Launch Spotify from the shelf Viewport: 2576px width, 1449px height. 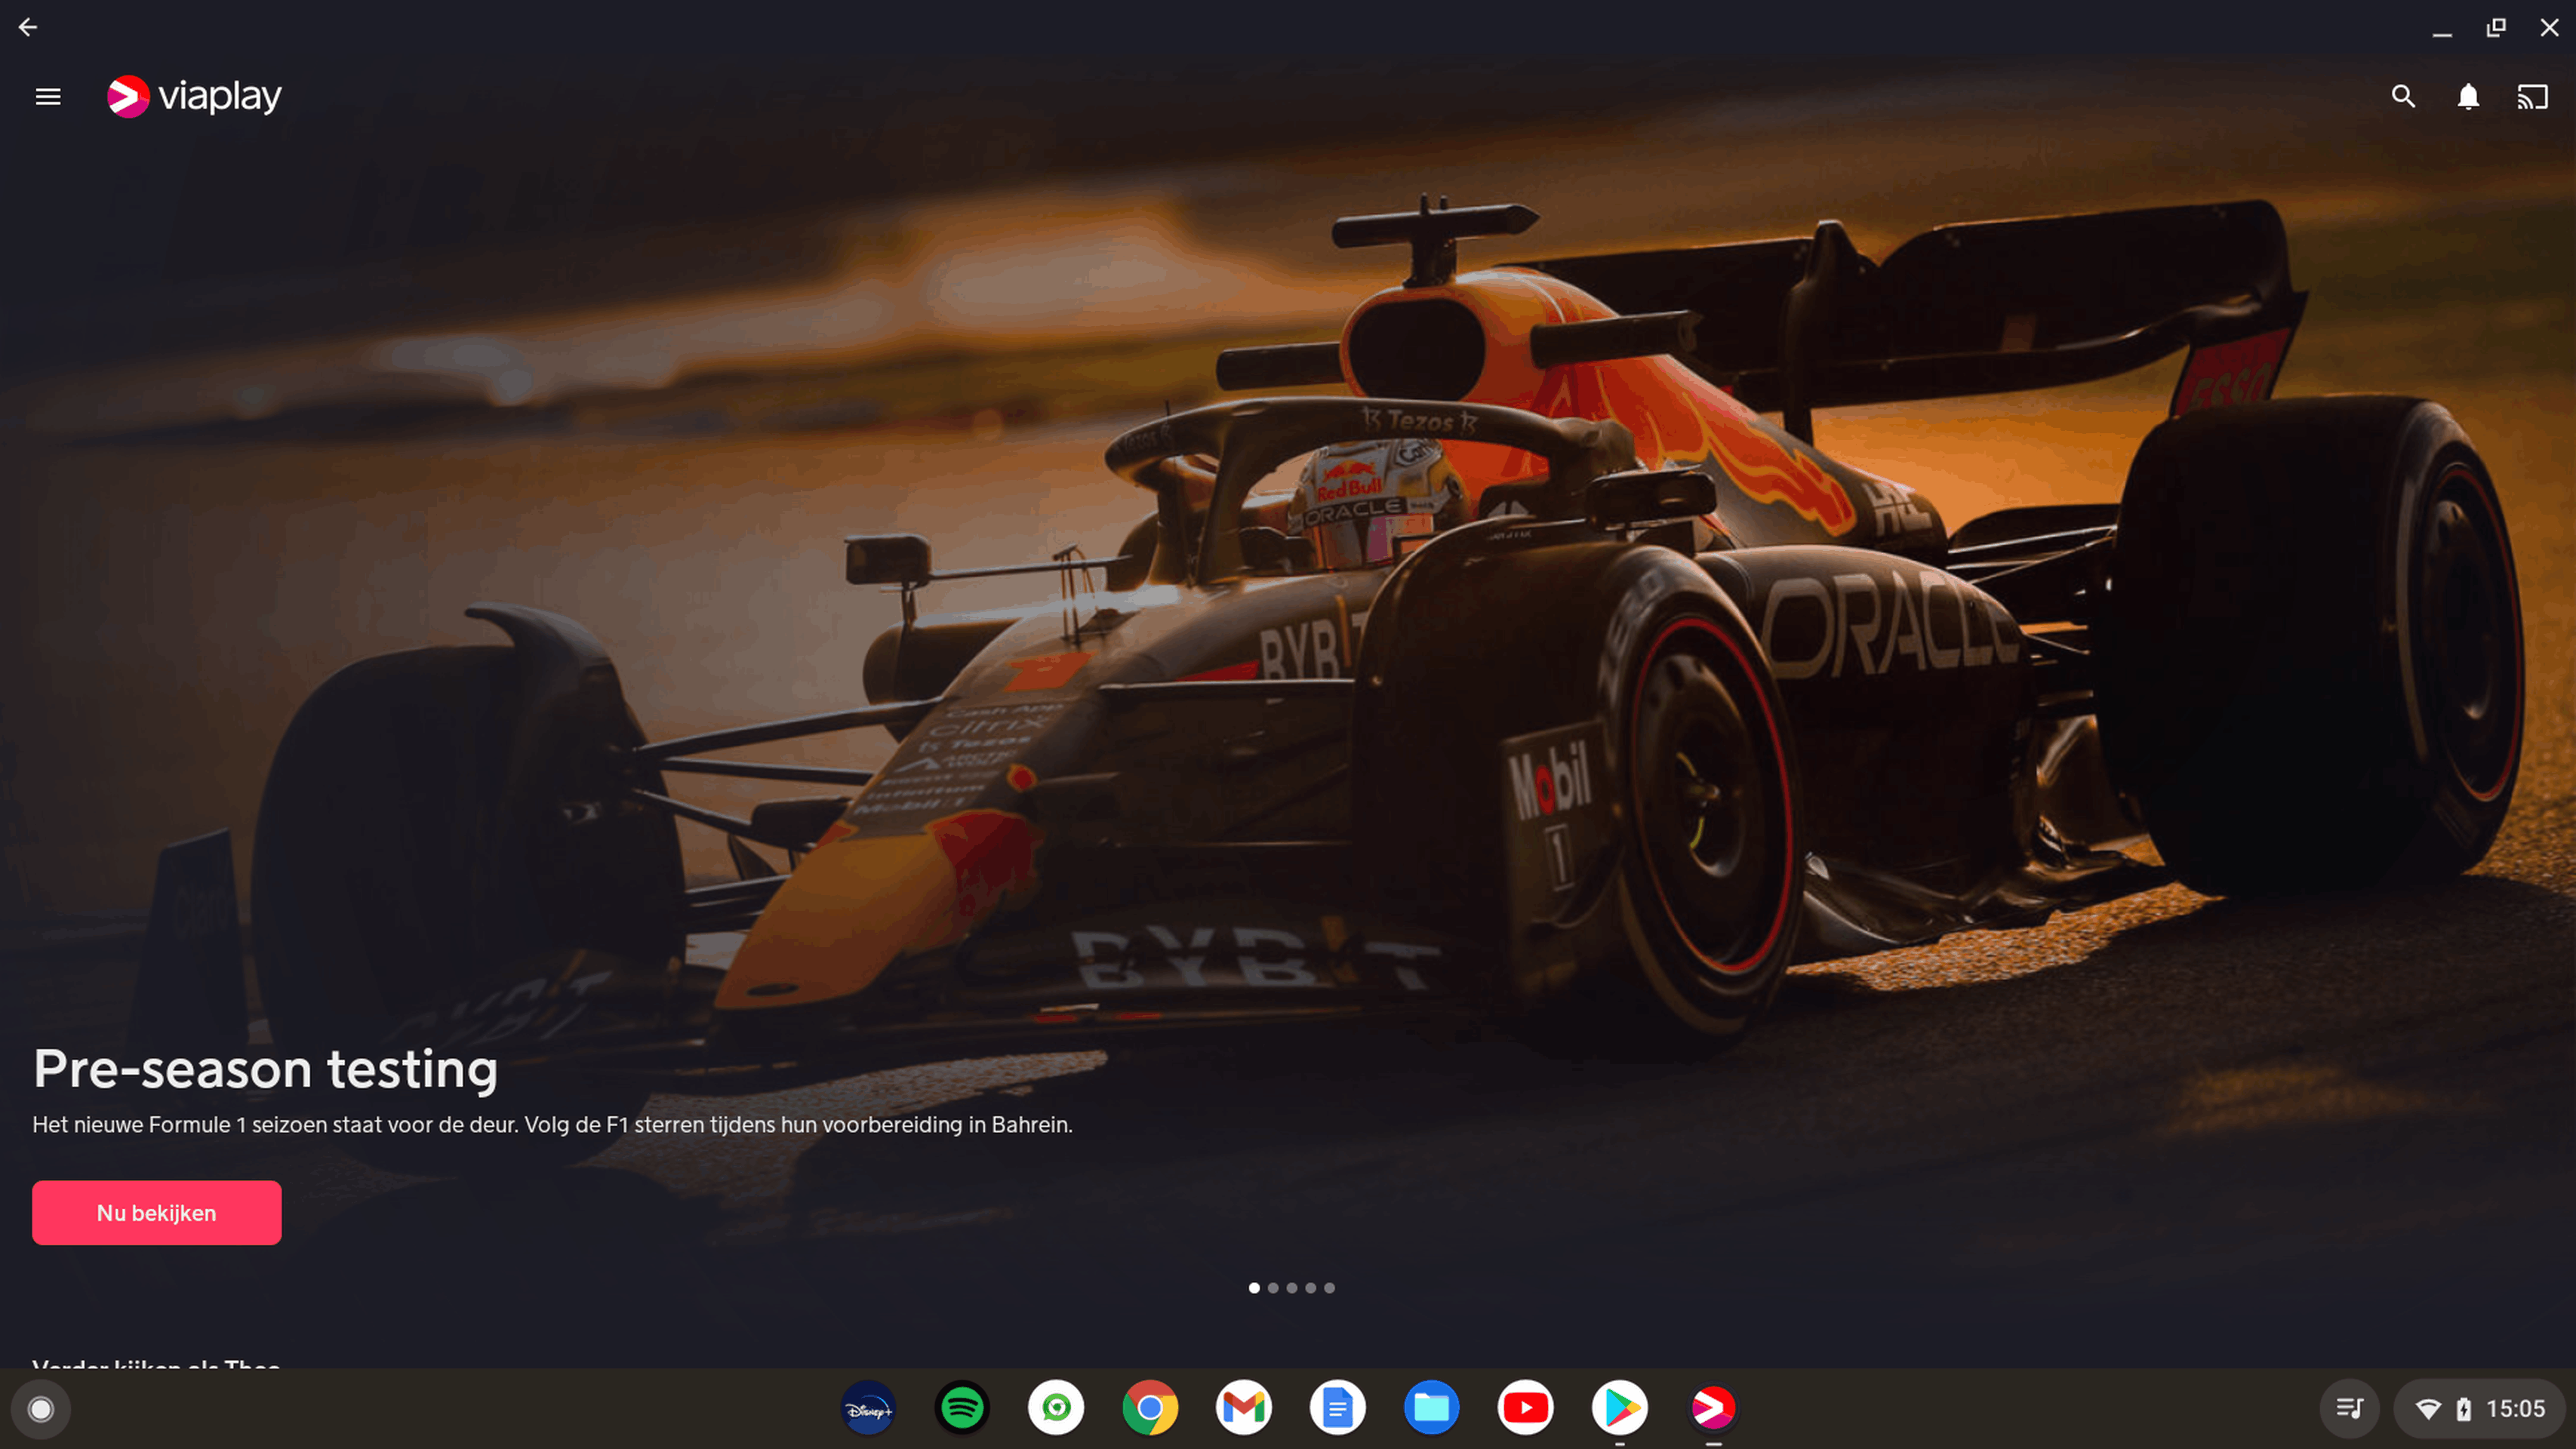[x=962, y=1408]
